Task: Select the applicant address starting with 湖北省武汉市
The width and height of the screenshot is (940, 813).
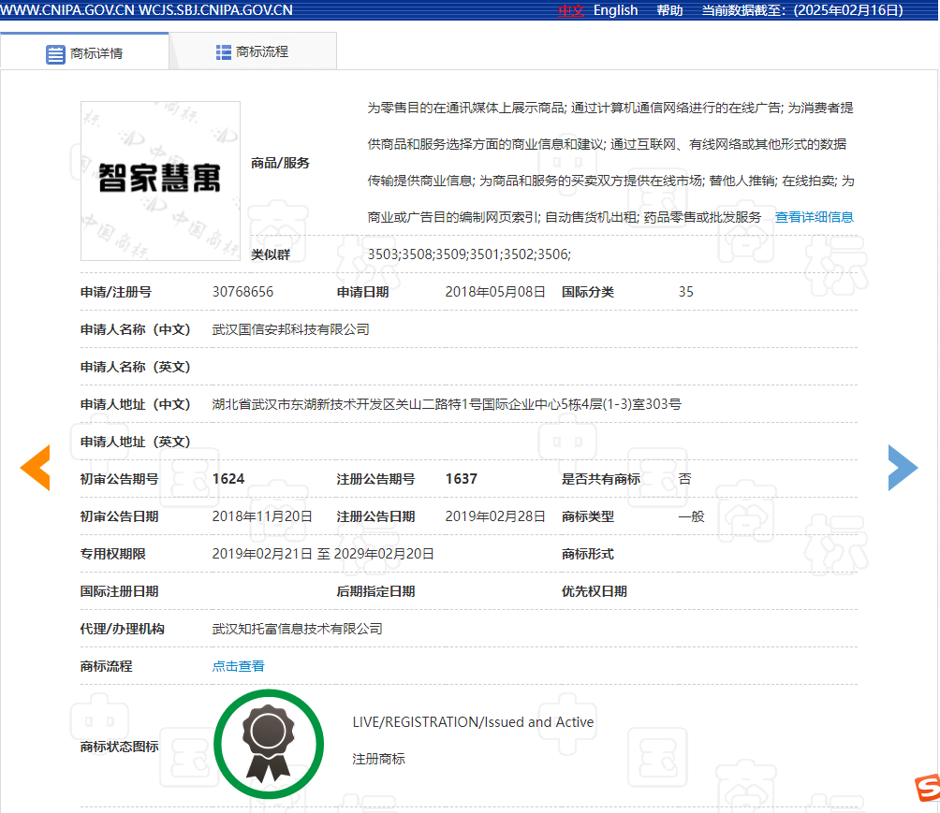Action: (x=447, y=404)
